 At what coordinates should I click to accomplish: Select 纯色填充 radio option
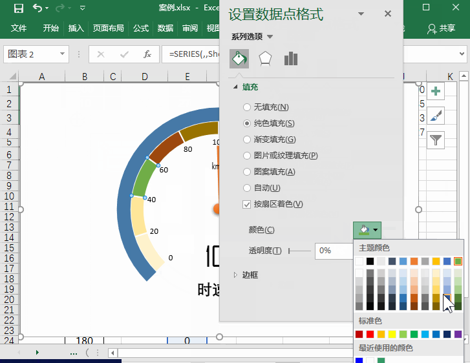point(247,123)
